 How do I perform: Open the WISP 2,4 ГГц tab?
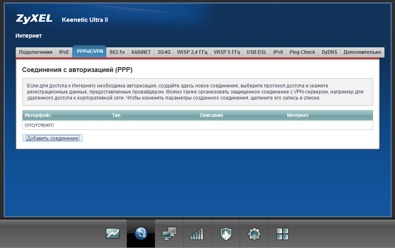[192, 52]
